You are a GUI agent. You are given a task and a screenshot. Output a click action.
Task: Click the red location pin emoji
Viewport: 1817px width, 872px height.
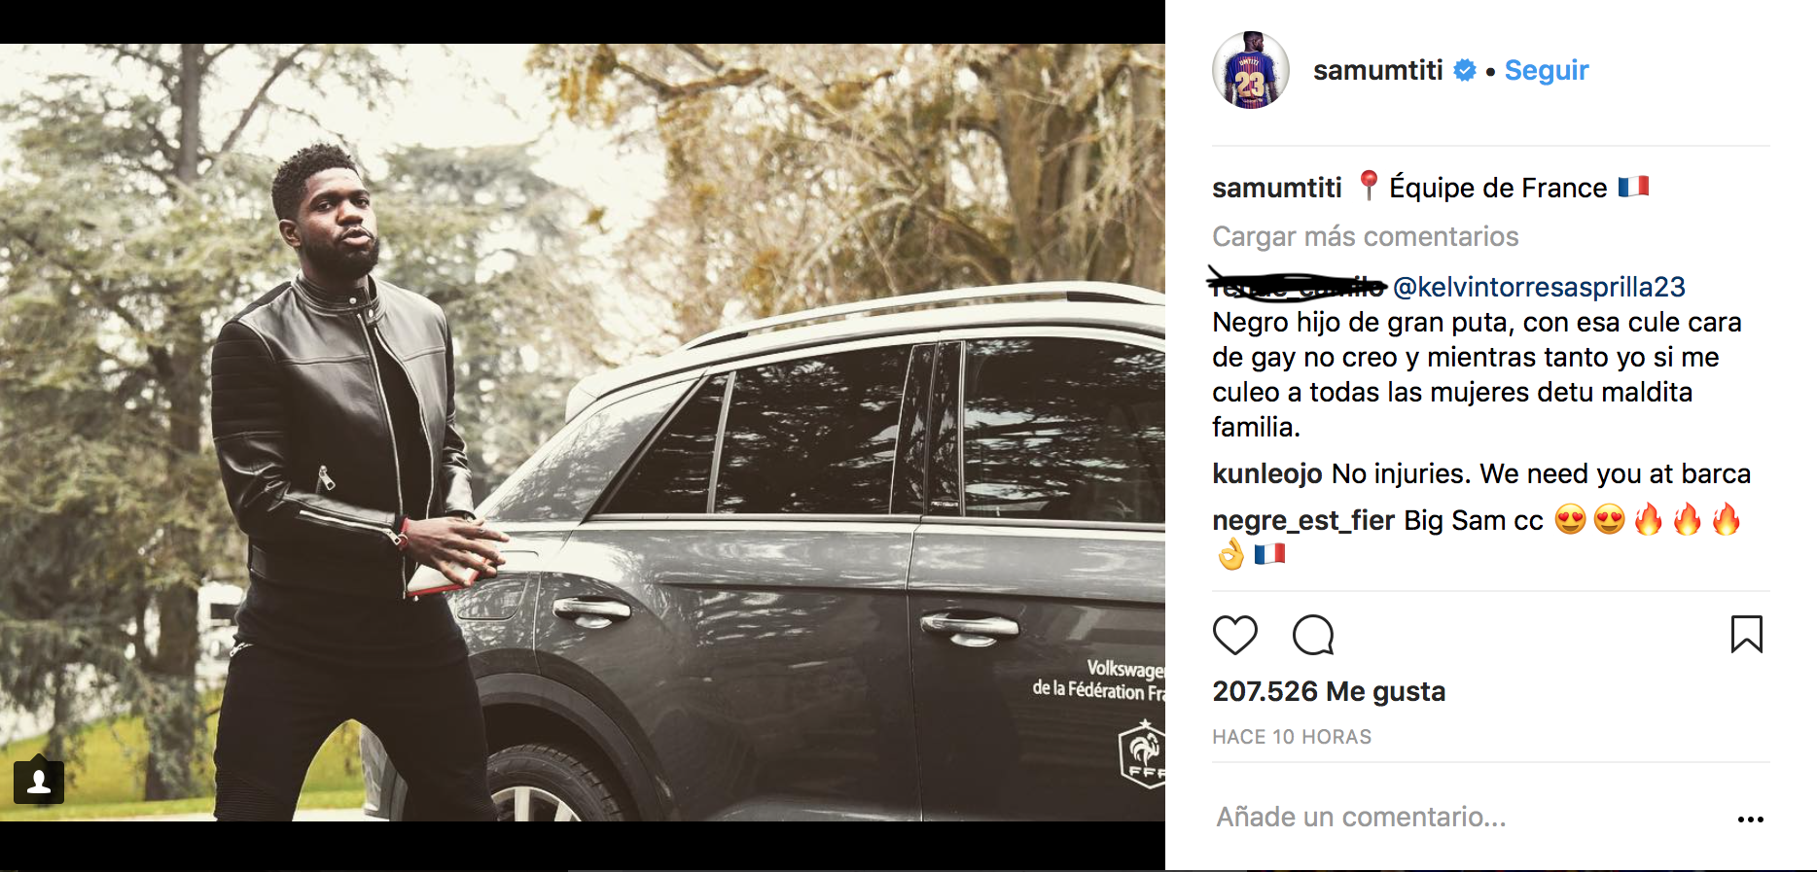coord(1369,185)
